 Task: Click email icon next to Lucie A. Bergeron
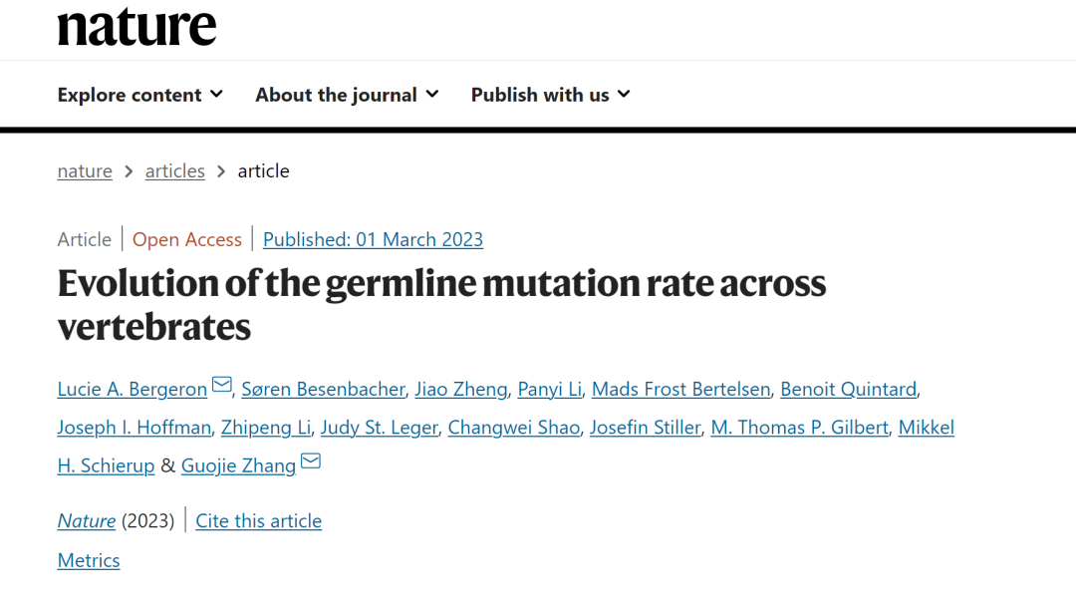pyautogui.click(x=222, y=386)
